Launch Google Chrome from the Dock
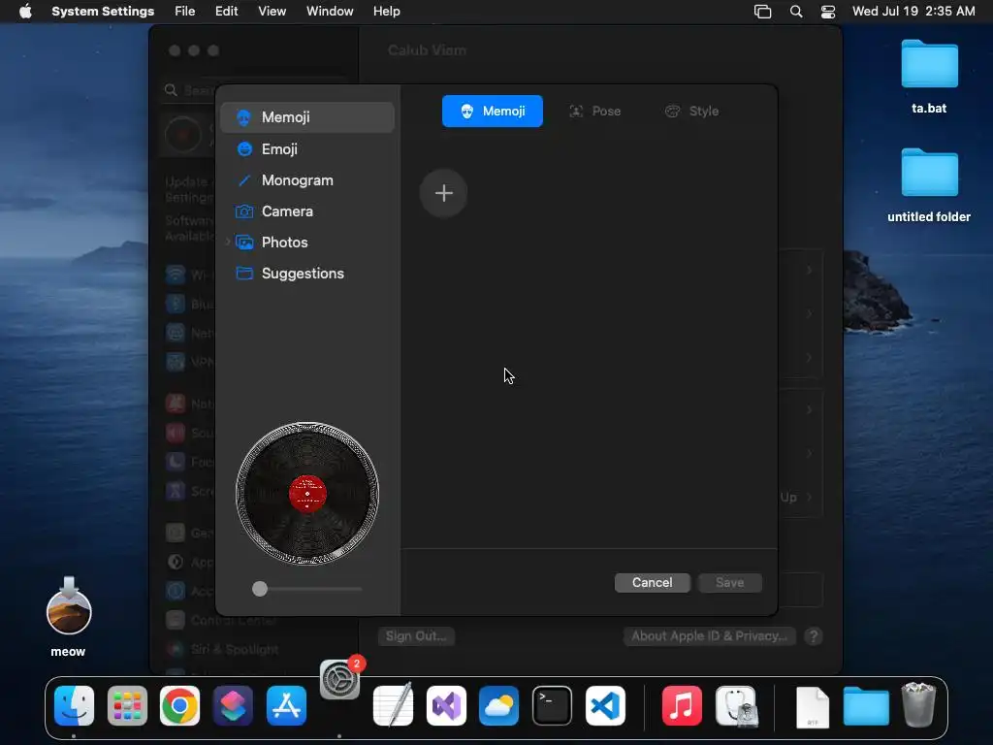Viewport: 993px width, 745px height. coord(179,706)
